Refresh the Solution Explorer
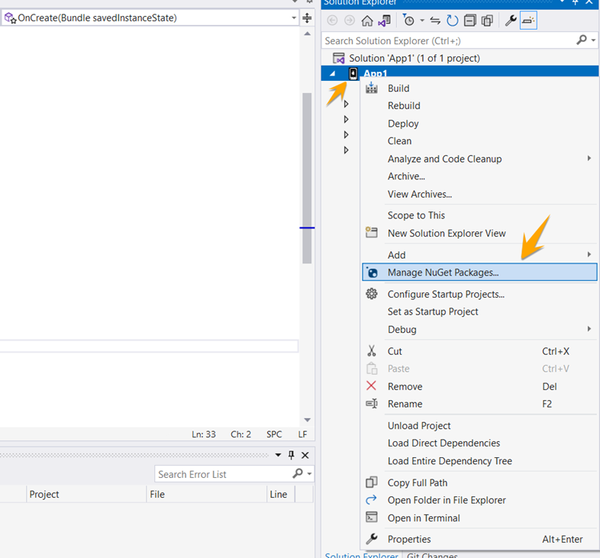600x558 pixels. pos(453,21)
